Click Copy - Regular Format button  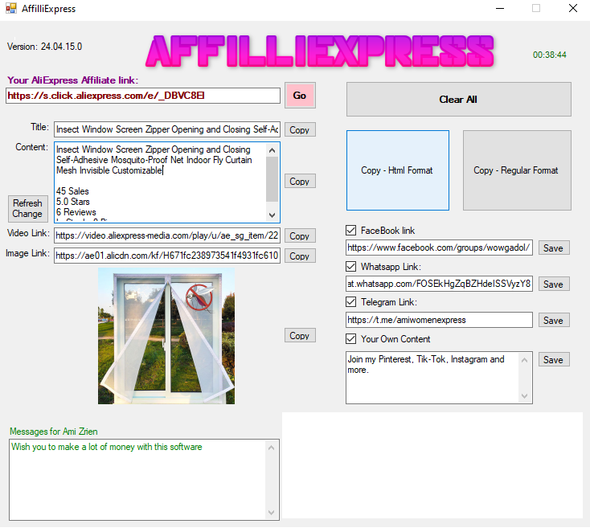tap(517, 170)
